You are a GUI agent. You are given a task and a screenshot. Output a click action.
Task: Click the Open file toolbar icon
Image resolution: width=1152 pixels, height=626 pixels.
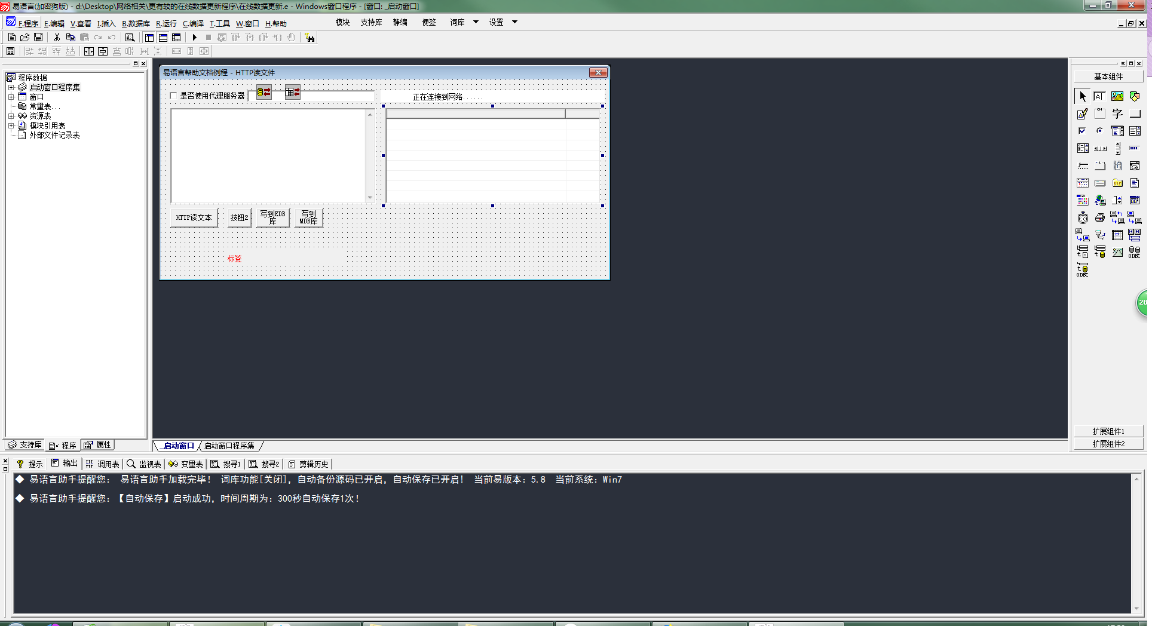click(x=25, y=37)
